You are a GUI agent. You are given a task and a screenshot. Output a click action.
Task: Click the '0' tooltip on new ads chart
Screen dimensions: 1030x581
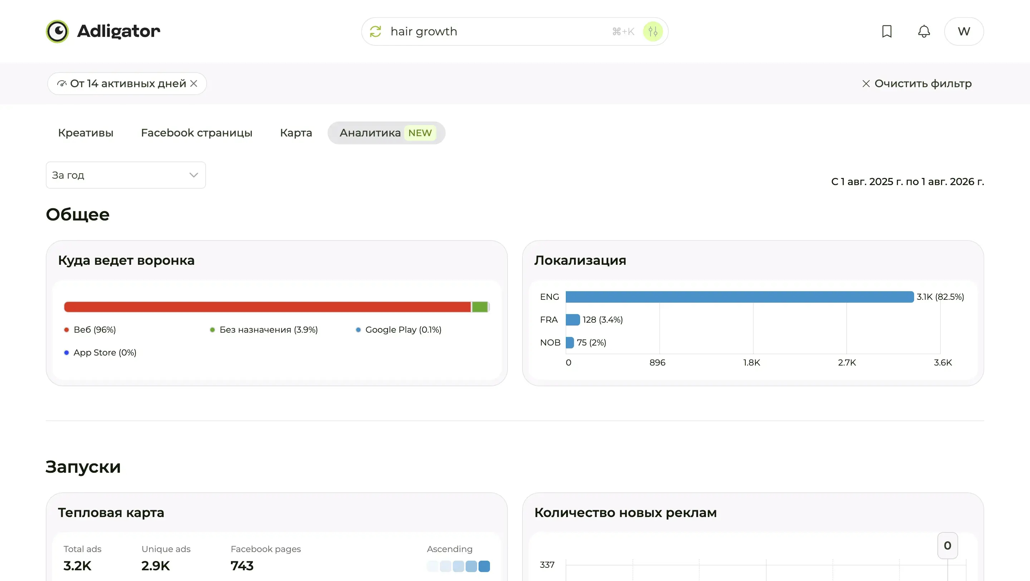tap(947, 545)
